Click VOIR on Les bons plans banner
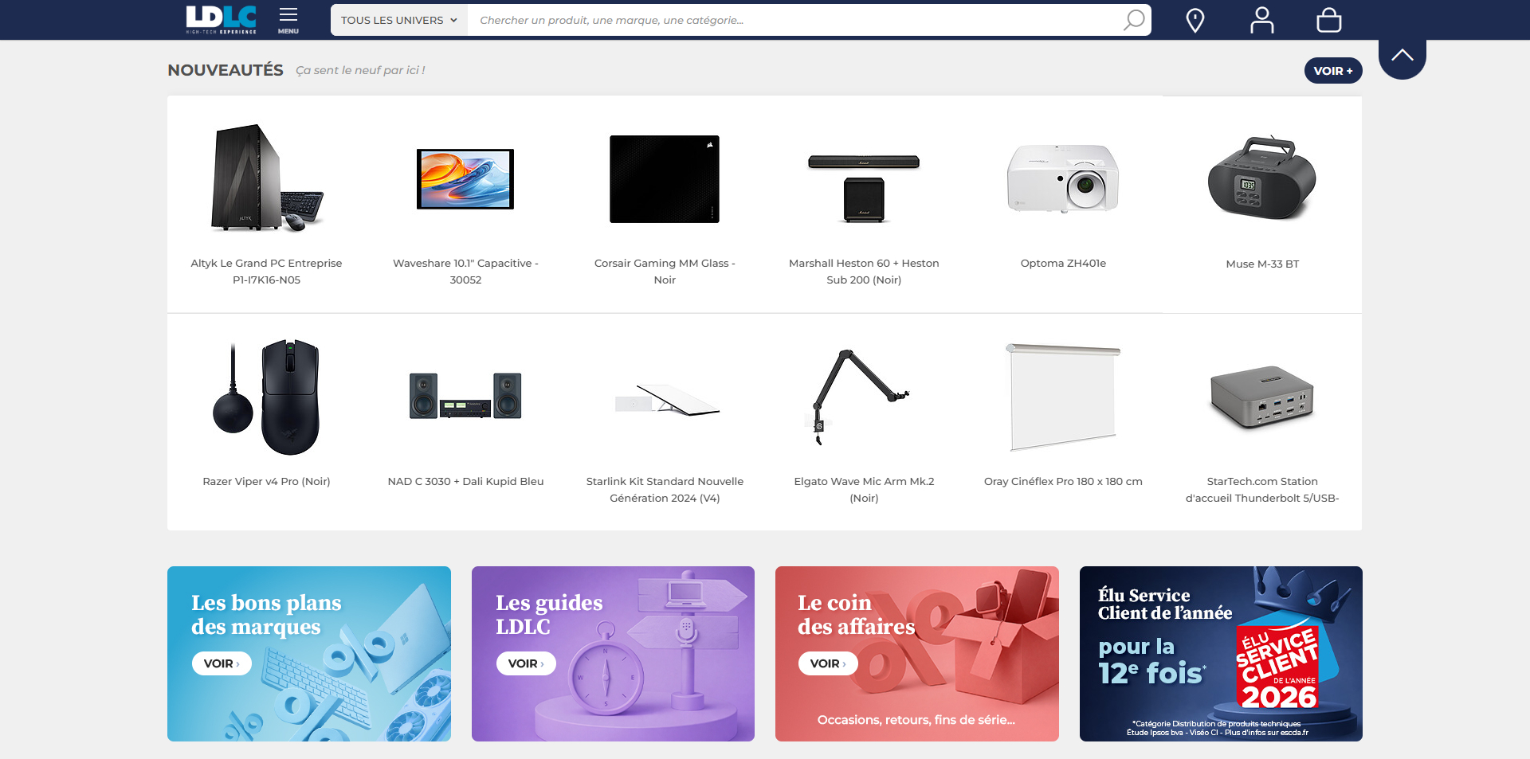The height and width of the screenshot is (759, 1530). click(222, 663)
